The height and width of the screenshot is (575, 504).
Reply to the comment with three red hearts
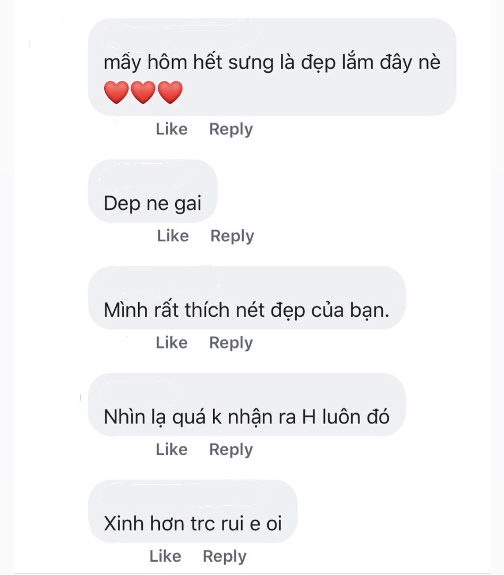click(x=230, y=129)
